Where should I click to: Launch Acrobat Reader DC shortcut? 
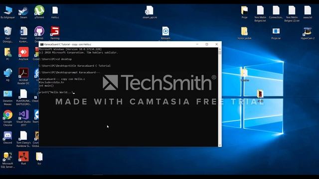click(x=23, y=76)
